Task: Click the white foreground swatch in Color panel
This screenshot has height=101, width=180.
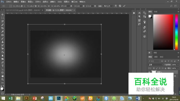Action: [150, 16]
